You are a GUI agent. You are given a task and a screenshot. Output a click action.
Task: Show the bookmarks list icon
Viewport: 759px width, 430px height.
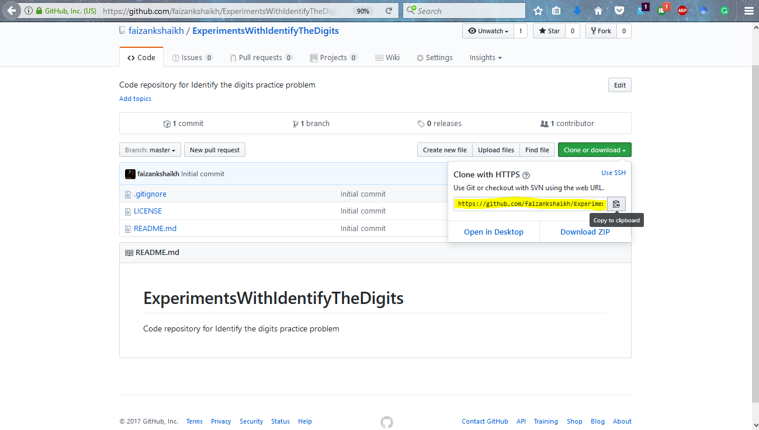(556, 11)
